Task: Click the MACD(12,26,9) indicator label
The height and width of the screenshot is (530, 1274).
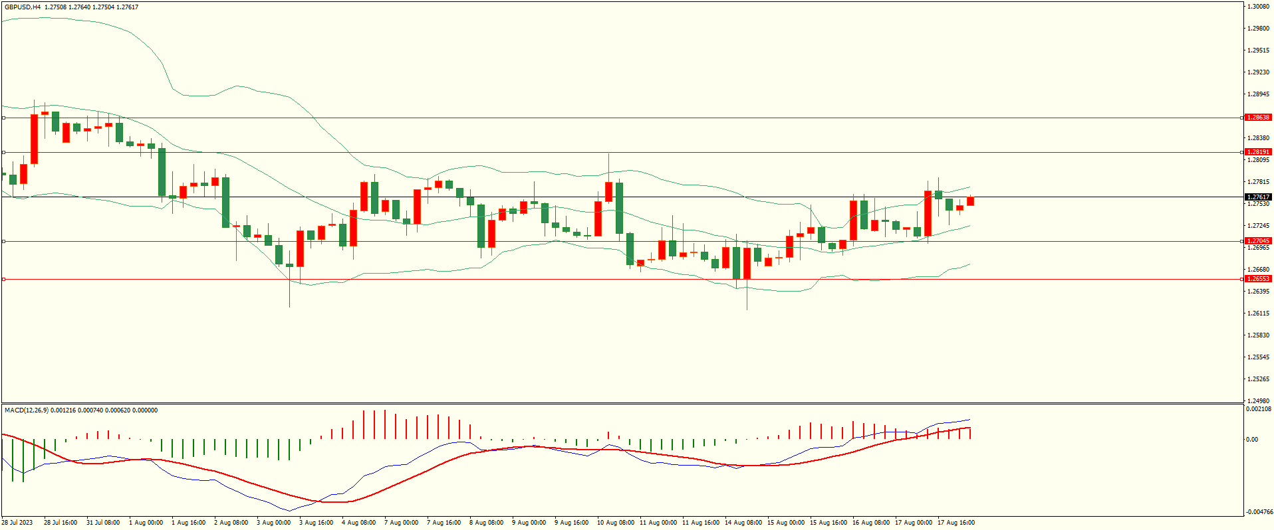Action: click(x=26, y=410)
